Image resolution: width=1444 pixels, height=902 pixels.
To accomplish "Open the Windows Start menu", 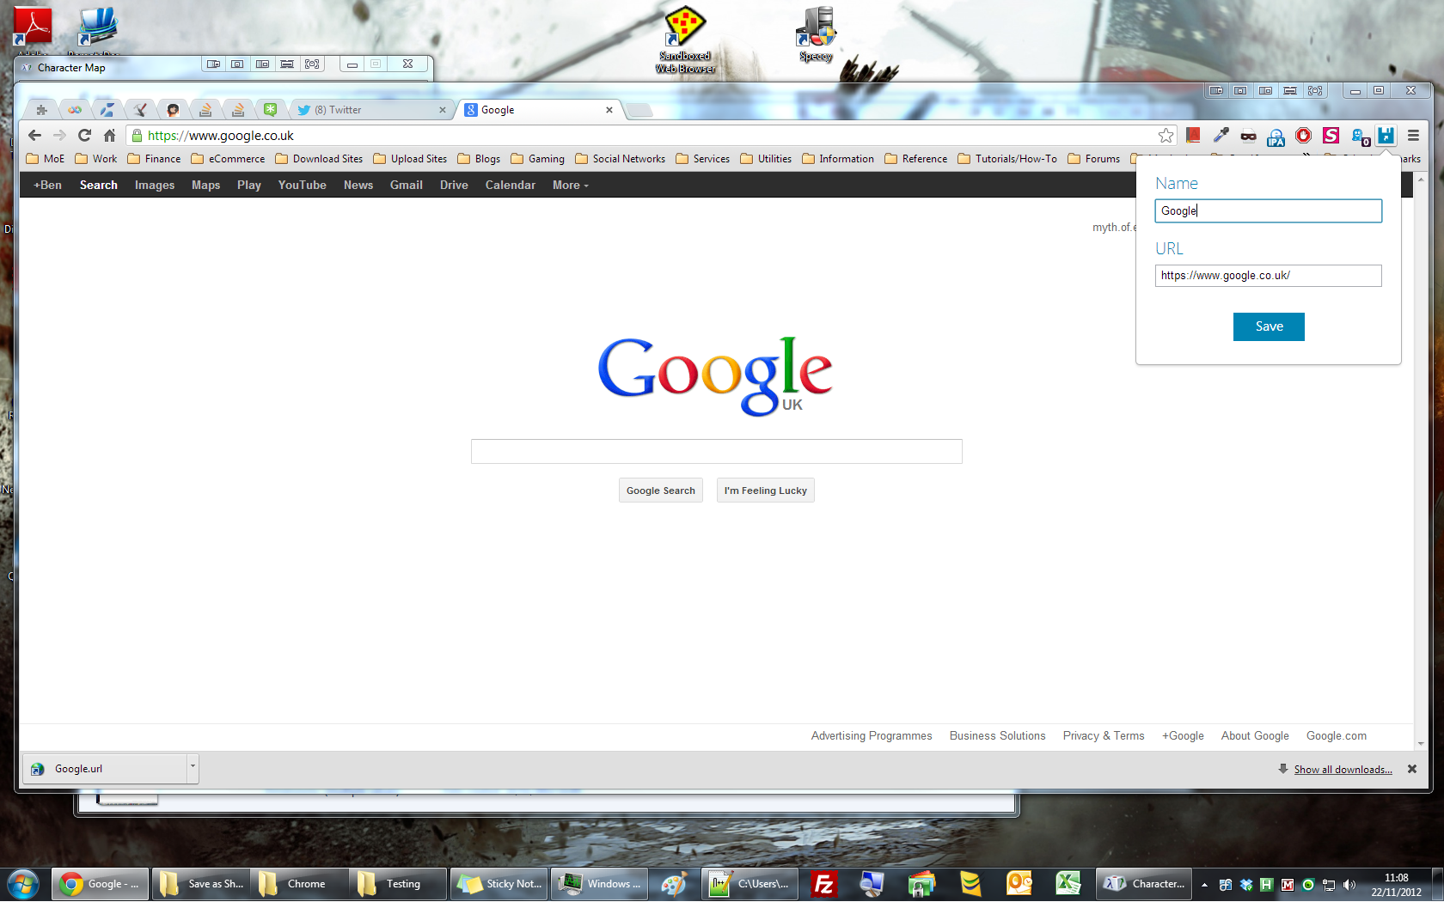I will 23,884.
